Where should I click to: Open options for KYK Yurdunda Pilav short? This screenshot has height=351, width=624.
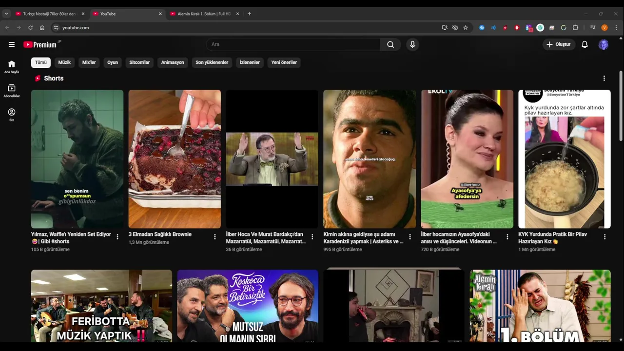pos(605,237)
